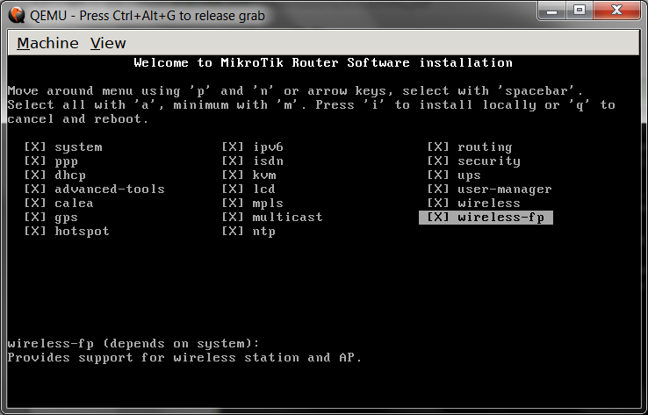The width and height of the screenshot is (648, 415).
Task: Open the View menu
Action: coord(108,43)
